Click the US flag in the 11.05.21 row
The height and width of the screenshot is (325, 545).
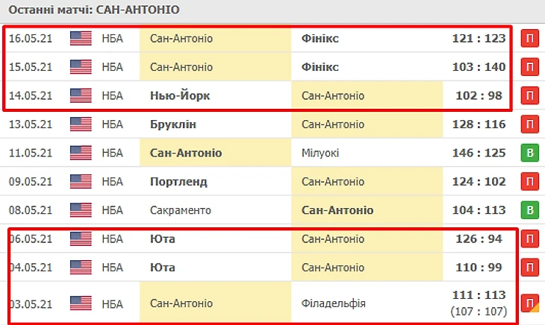(x=81, y=153)
